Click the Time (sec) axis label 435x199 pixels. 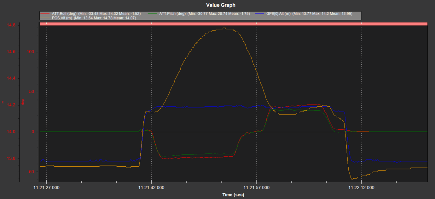pos(234,195)
